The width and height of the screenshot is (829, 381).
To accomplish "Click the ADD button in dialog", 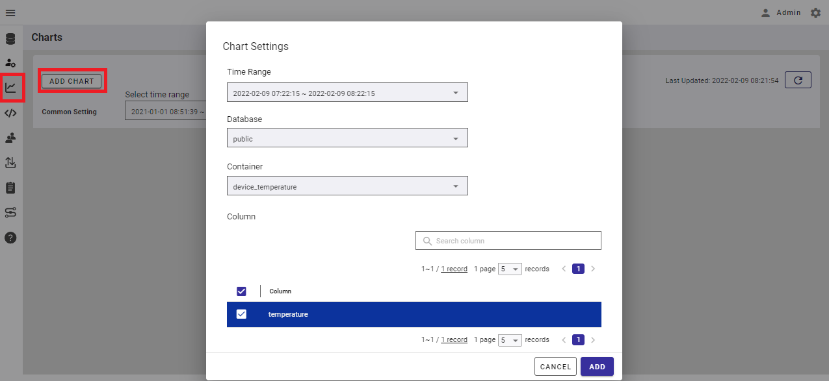I will [x=597, y=367].
